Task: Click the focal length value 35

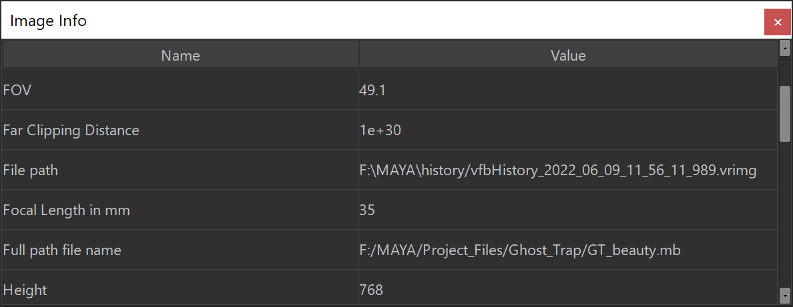Action: (367, 210)
